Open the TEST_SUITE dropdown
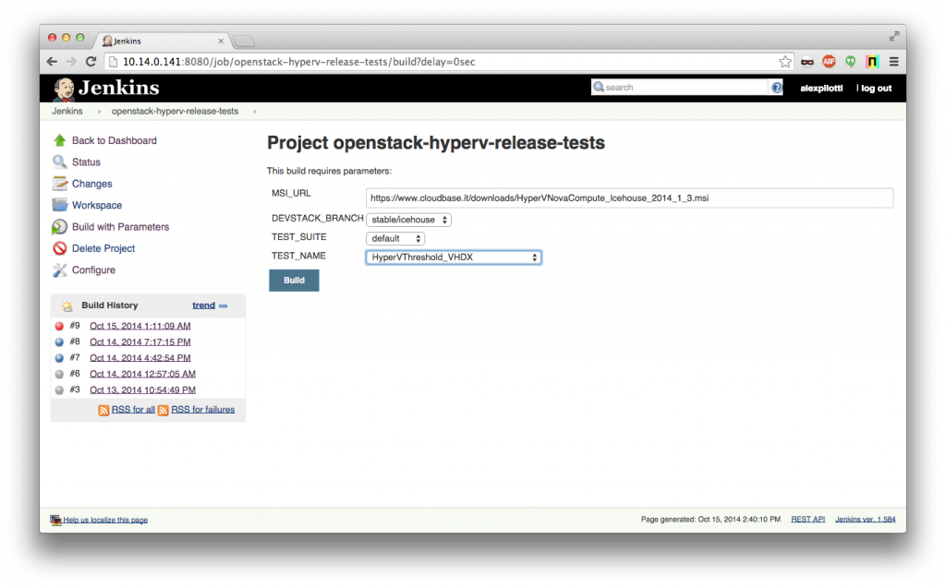This screenshot has width=946, height=588. (395, 238)
